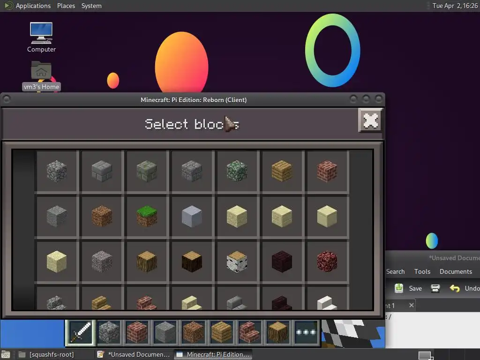Click the Minecraft window title bar

pyautogui.click(x=193, y=100)
